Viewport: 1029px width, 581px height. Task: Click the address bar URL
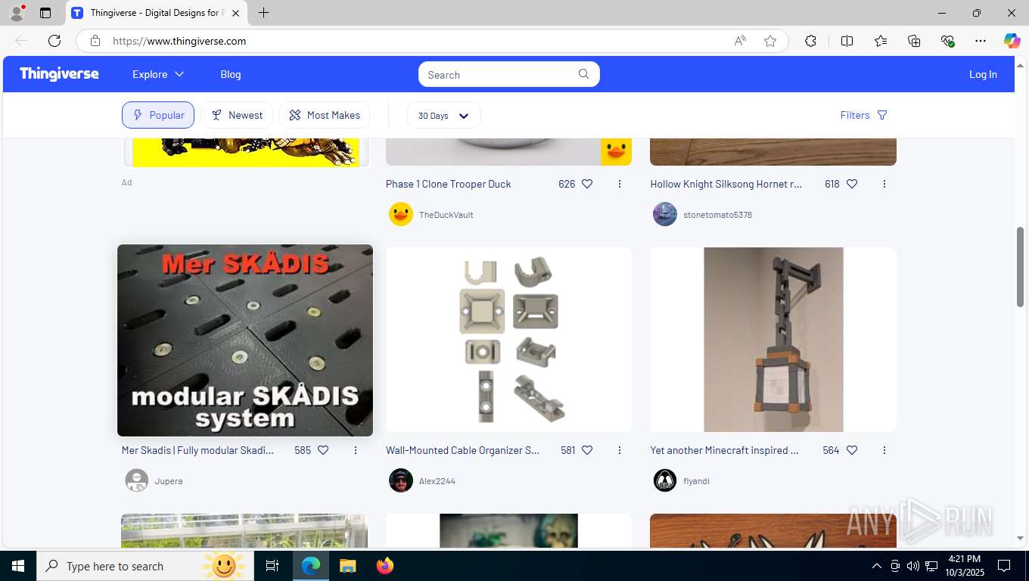(x=179, y=41)
